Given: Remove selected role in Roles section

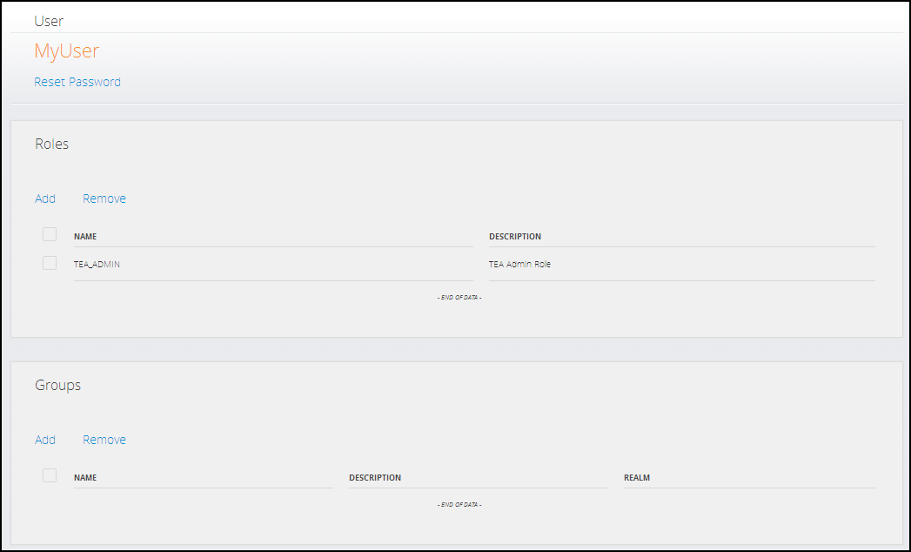Looking at the screenshot, I should pos(104,199).
